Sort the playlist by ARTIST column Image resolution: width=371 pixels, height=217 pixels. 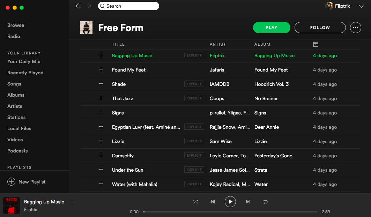(218, 44)
